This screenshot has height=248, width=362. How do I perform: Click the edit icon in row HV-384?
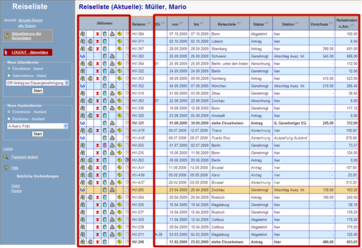pos(82,34)
